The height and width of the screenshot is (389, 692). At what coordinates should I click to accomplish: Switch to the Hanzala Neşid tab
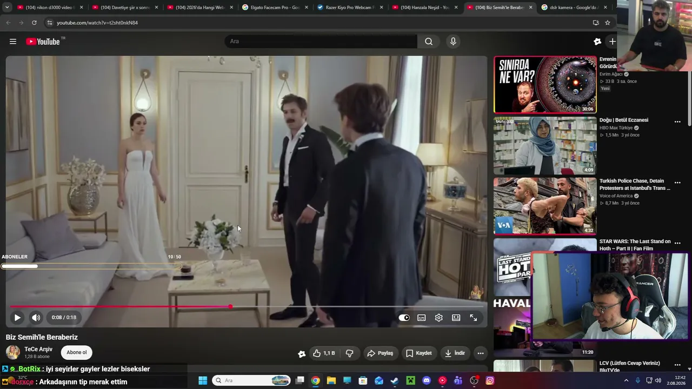424,8
